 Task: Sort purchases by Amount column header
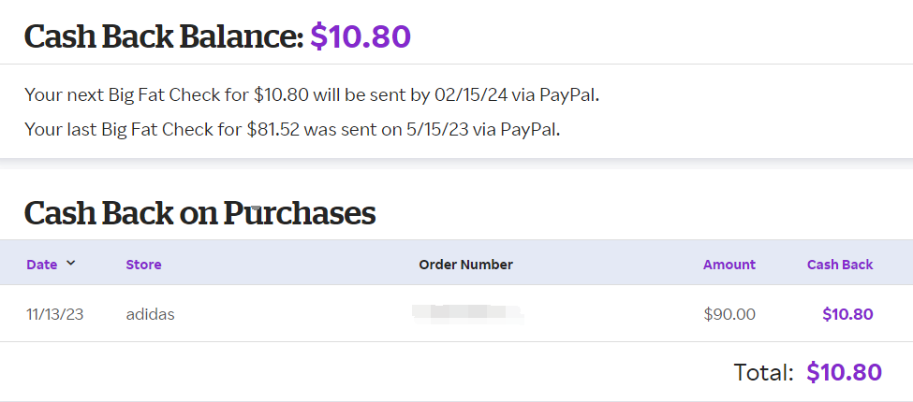(729, 265)
